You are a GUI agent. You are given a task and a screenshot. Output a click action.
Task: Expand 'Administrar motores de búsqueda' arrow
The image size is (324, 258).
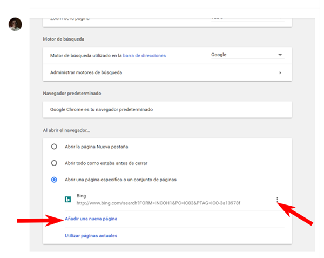[x=280, y=72]
